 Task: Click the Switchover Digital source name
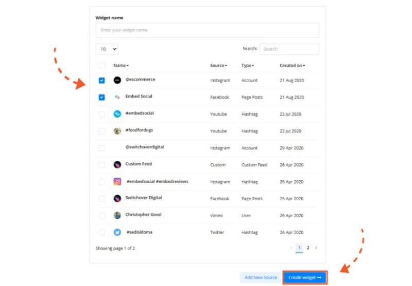click(144, 198)
